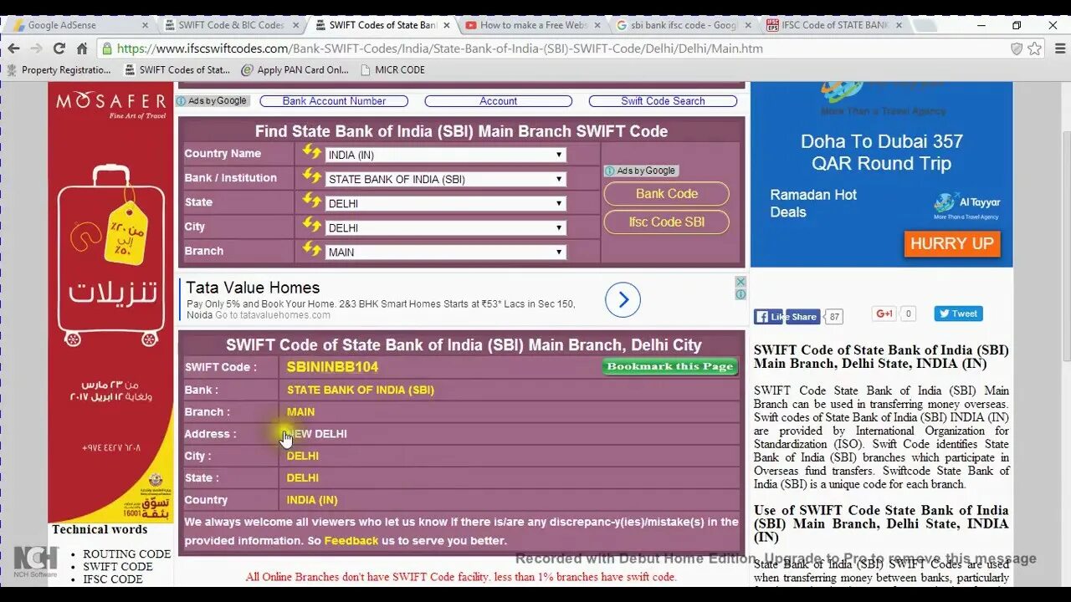Reload the page with the refresh icon

59,48
